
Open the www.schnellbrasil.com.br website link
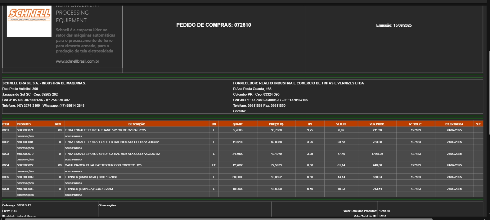[77, 61]
